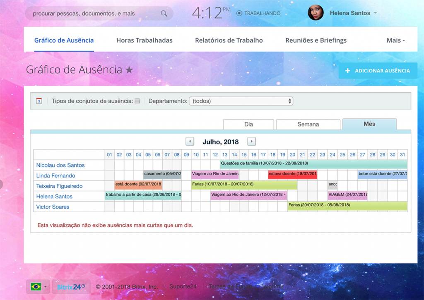424x300 pixels.
Task: Click the Trabalhando status stop icon
Action: [x=239, y=13]
